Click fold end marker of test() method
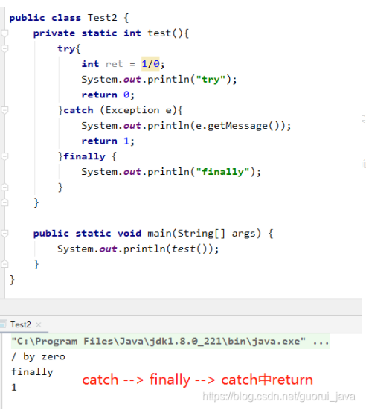The image size is (366, 413). coord(4,202)
